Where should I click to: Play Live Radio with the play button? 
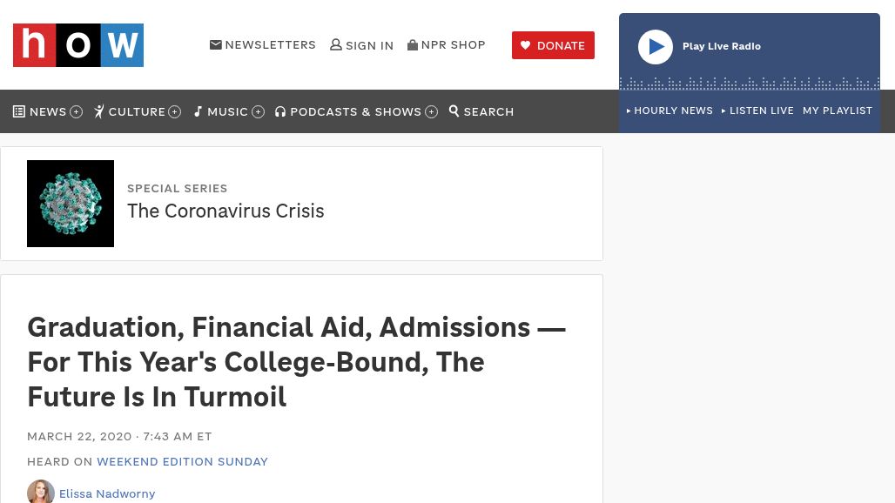point(656,47)
